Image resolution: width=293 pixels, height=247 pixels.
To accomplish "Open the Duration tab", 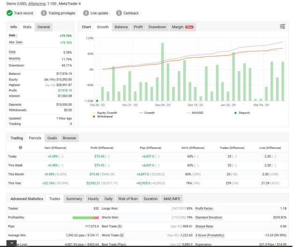I will (x=150, y=199).
